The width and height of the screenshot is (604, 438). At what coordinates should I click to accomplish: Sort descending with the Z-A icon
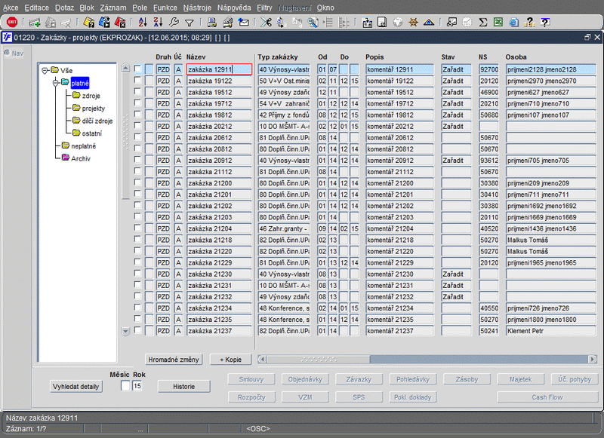coord(158,22)
